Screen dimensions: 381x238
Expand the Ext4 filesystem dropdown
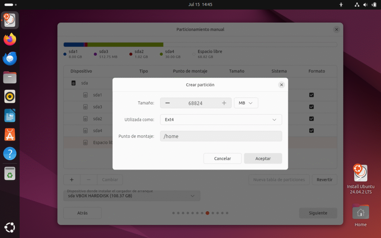[221, 119]
